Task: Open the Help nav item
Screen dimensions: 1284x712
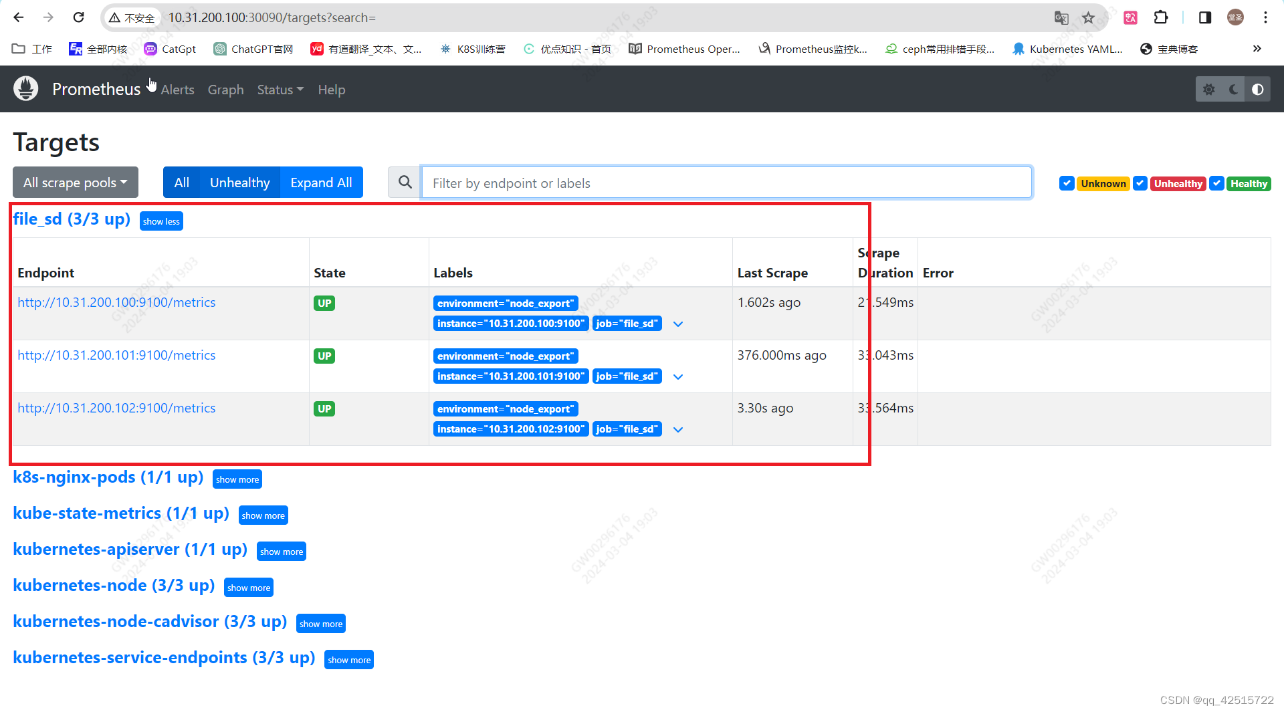Action: coord(332,90)
